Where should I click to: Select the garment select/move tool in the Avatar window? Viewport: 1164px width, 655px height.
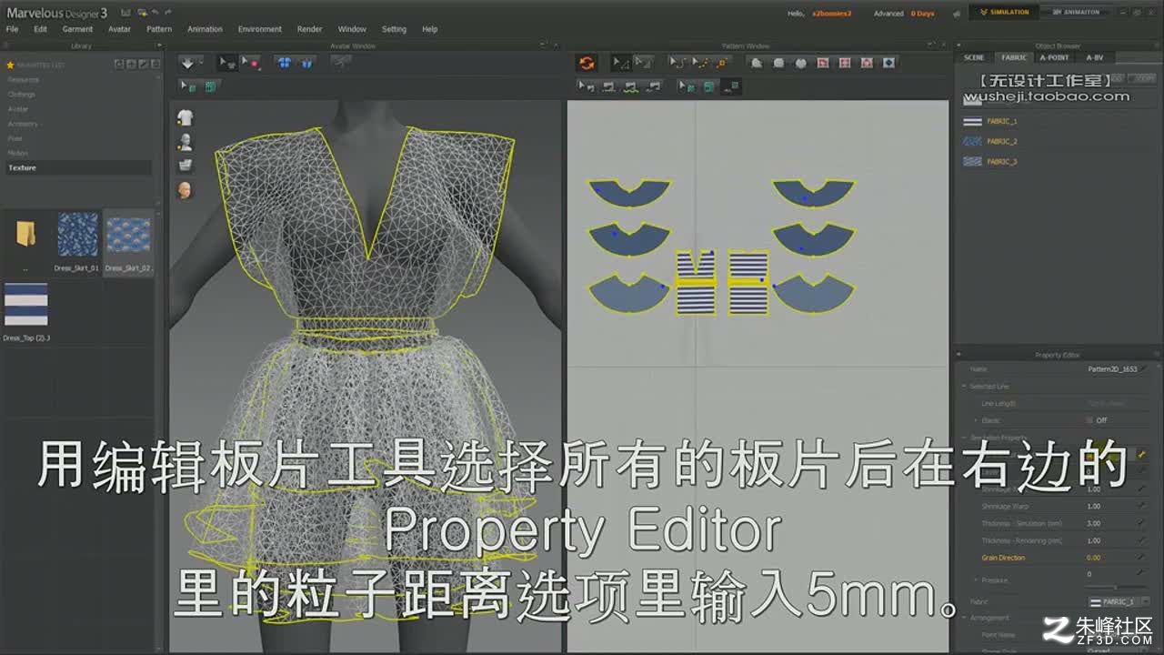coord(227,63)
